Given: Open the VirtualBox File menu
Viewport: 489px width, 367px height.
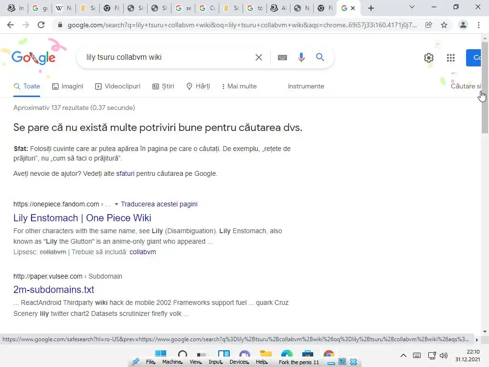Looking at the screenshot, I should click(150, 362).
